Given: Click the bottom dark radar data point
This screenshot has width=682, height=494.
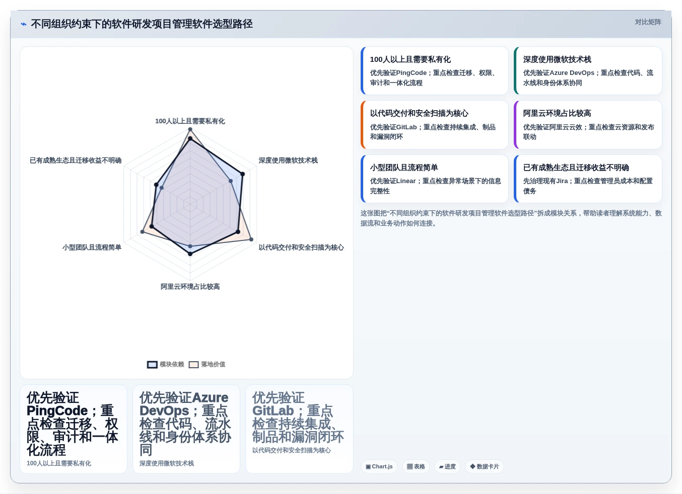Looking at the screenshot, I should [190, 254].
